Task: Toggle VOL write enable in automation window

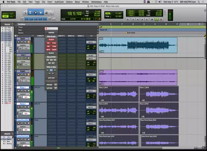Action: click(48, 43)
